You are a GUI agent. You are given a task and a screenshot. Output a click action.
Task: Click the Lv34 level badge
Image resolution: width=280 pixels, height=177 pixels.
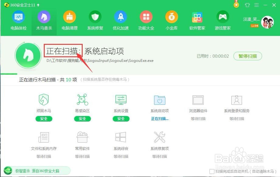[255, 26]
